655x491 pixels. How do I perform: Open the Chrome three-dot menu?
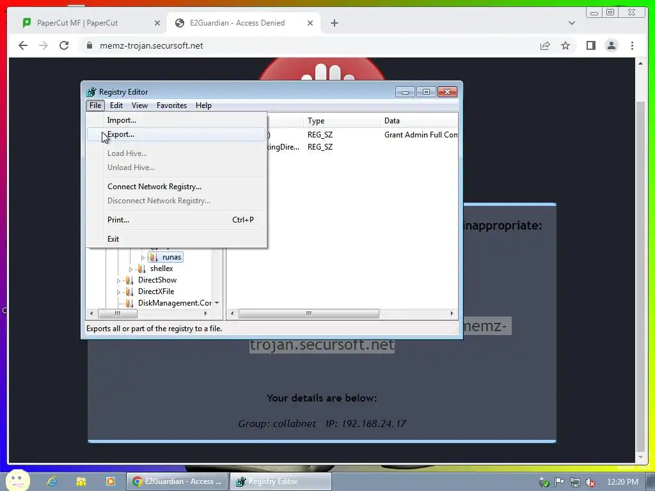[x=632, y=45]
